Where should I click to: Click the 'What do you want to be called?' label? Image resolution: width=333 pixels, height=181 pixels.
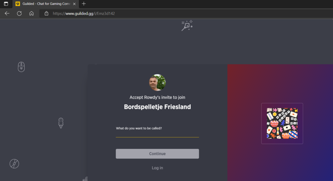(139, 128)
